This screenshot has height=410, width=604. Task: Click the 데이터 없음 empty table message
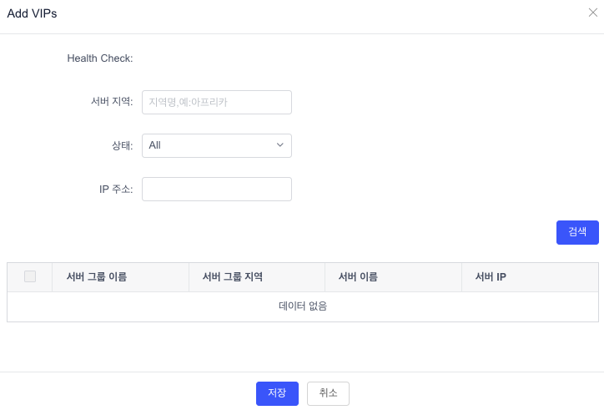pos(303,306)
